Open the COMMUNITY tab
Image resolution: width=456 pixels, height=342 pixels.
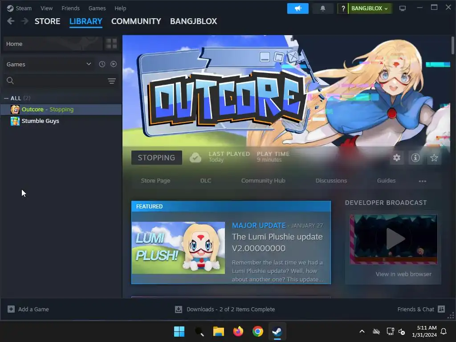(x=136, y=21)
